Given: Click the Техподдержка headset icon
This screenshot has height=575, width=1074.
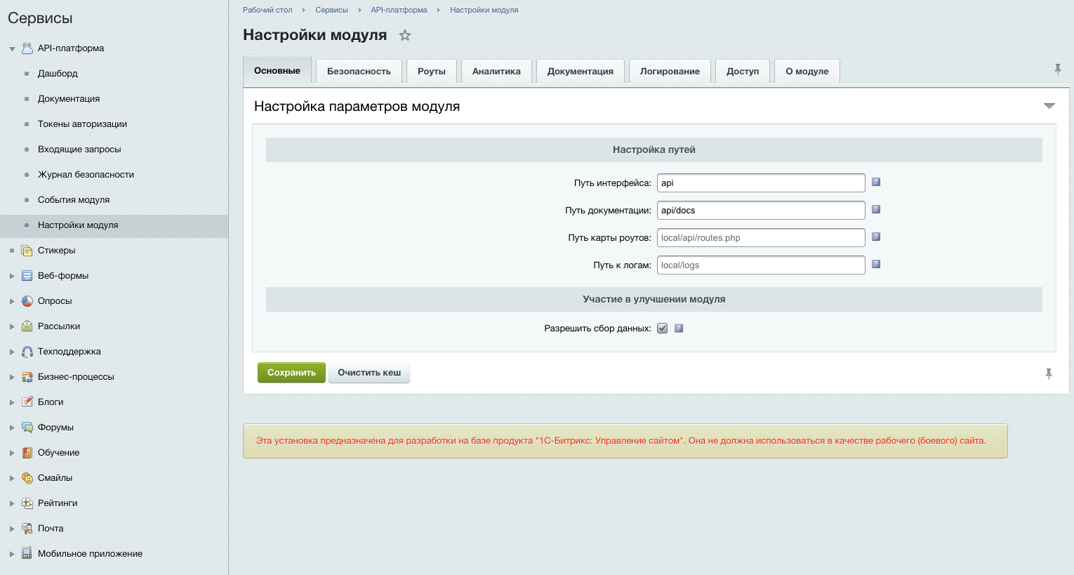Looking at the screenshot, I should coord(27,352).
